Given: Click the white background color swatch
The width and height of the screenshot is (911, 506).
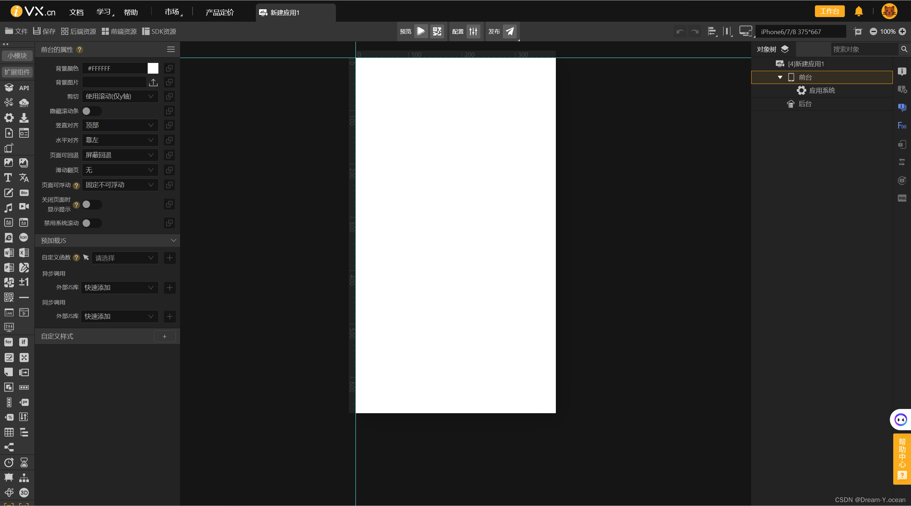Looking at the screenshot, I should tap(153, 68).
